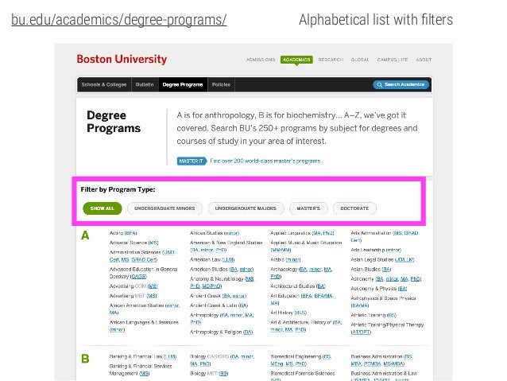507x381 pixels.
Task: Open the Admissions top menu item
Action: (x=261, y=60)
